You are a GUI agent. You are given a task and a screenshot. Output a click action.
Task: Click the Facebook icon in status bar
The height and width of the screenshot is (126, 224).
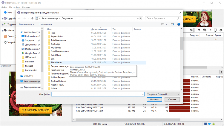coord(205,123)
